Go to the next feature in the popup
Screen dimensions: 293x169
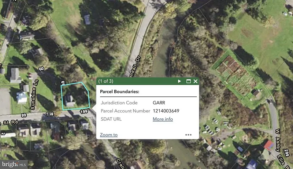pos(179,81)
